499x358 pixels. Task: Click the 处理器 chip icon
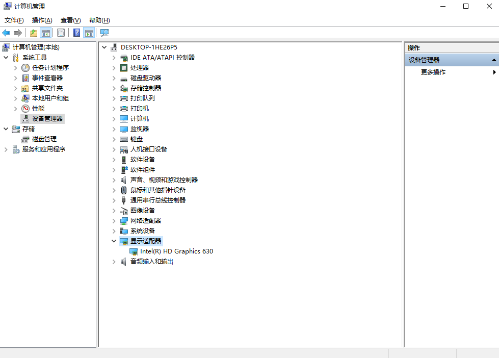(x=124, y=68)
